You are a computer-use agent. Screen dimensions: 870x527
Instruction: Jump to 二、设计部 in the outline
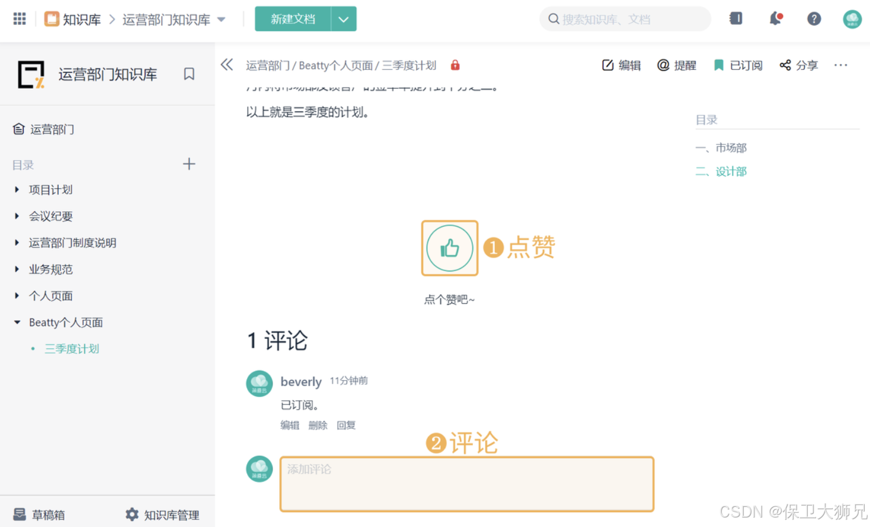click(721, 170)
